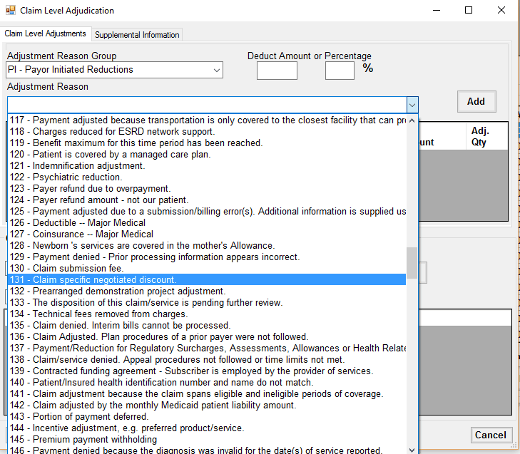Image resolution: width=520 pixels, height=454 pixels.
Task: Select the Claim Level Adjustments tab
Action: 46,33
